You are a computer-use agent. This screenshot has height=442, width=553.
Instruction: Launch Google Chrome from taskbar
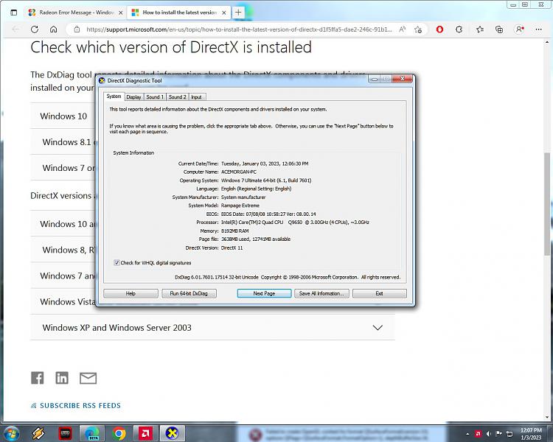point(119,434)
